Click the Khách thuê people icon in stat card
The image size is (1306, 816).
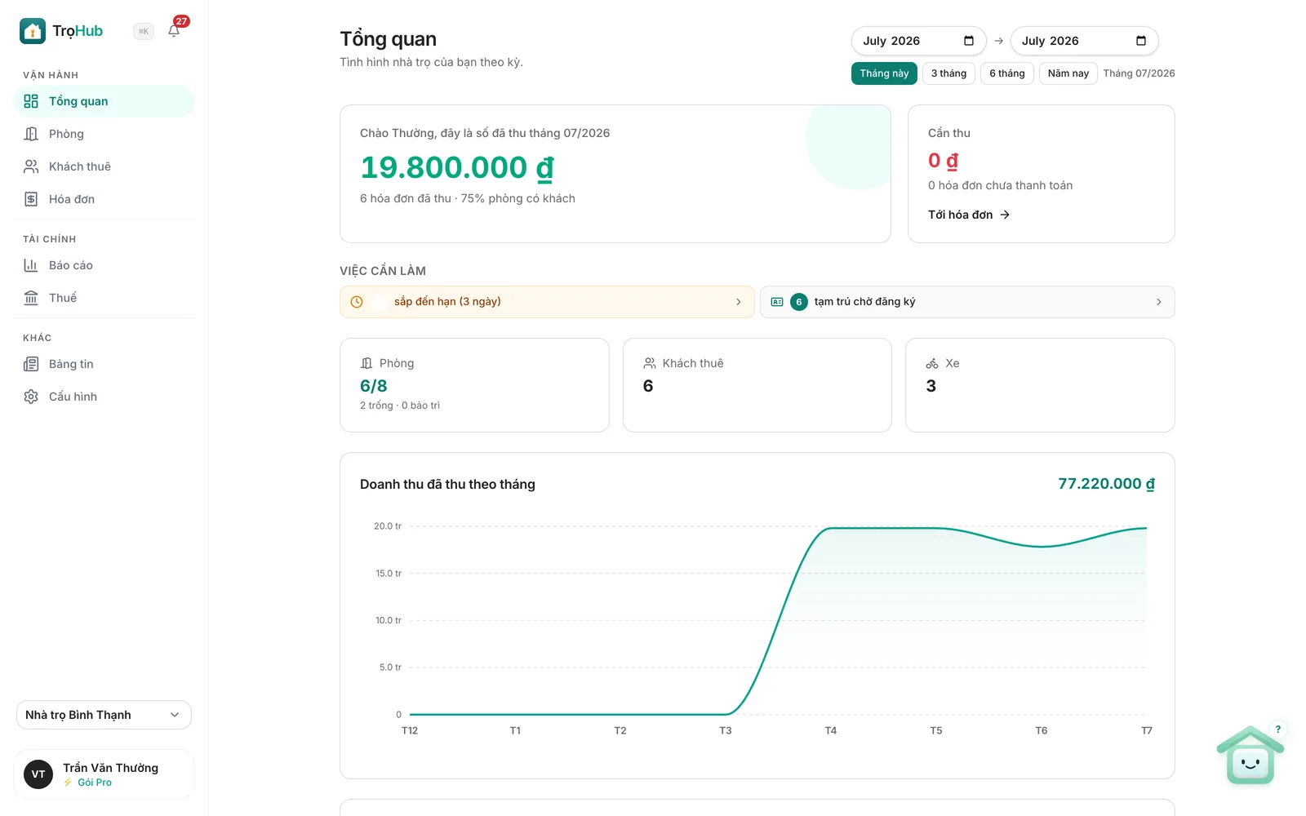point(650,363)
